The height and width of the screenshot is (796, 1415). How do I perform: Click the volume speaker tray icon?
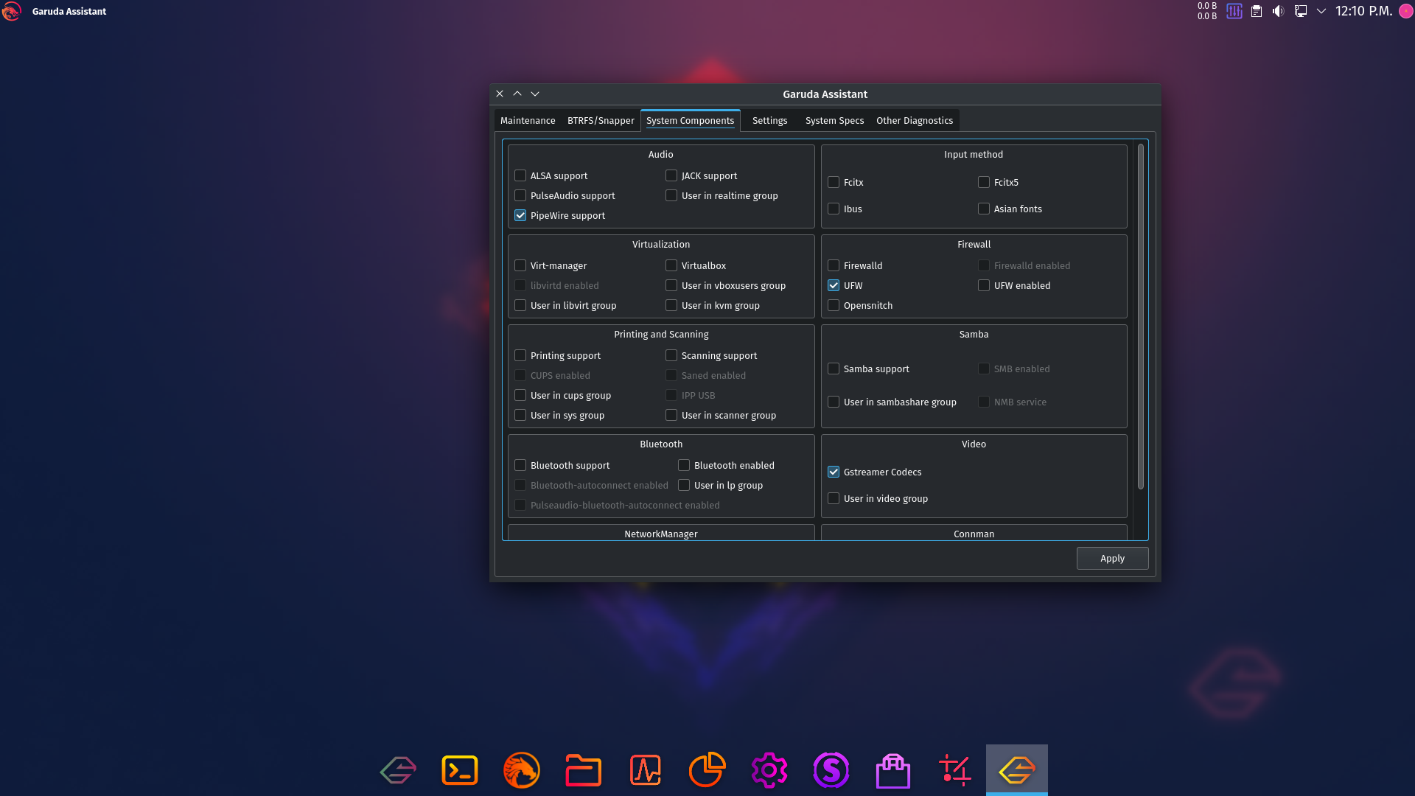[x=1279, y=11]
